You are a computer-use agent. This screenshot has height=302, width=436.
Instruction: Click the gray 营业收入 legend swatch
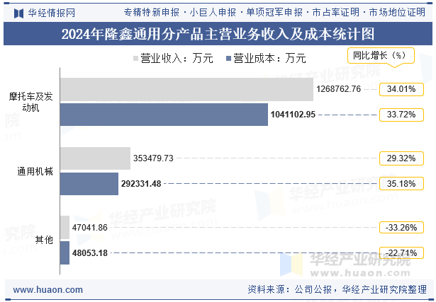coord(135,59)
